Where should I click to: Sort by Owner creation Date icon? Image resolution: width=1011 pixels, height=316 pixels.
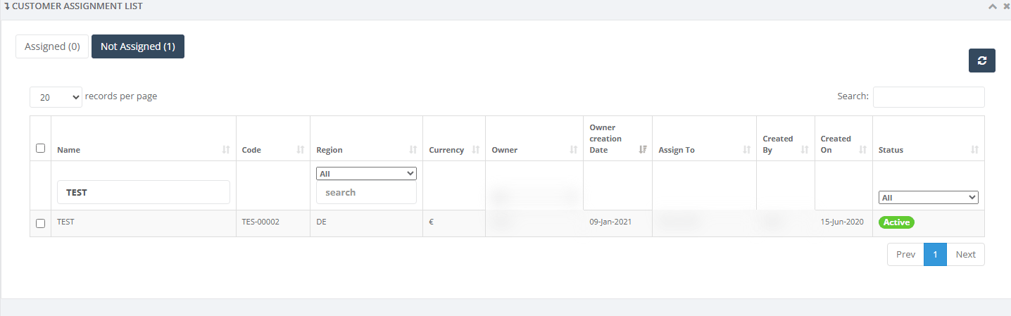(643, 150)
